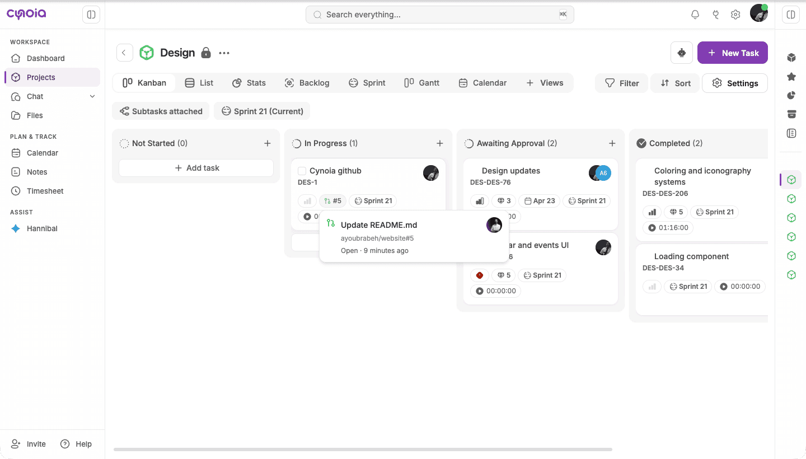This screenshot has height=459, width=806.
Task: Open the robot assistant button
Action: coord(682,53)
